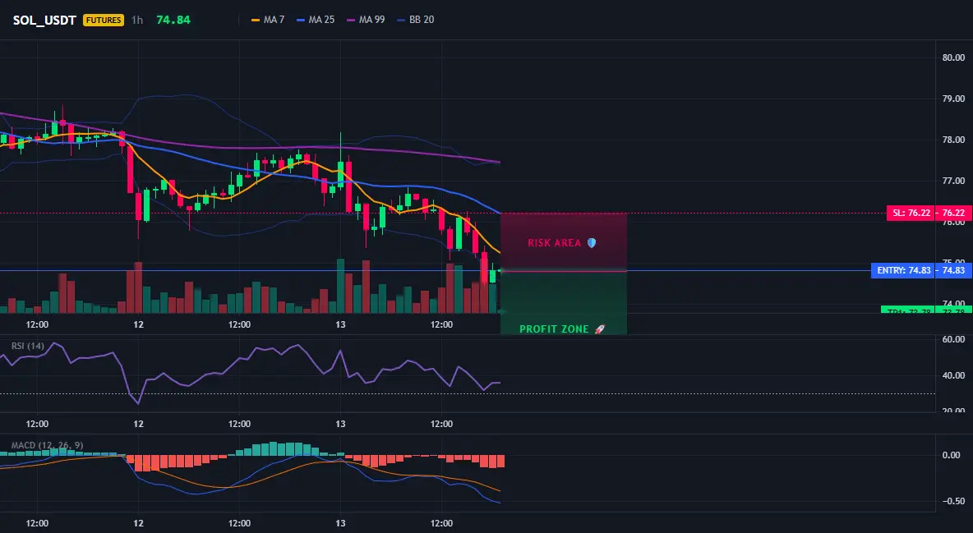The width and height of the screenshot is (973, 533).
Task: Toggle the MA 7 legend indicator
Action: [268, 20]
